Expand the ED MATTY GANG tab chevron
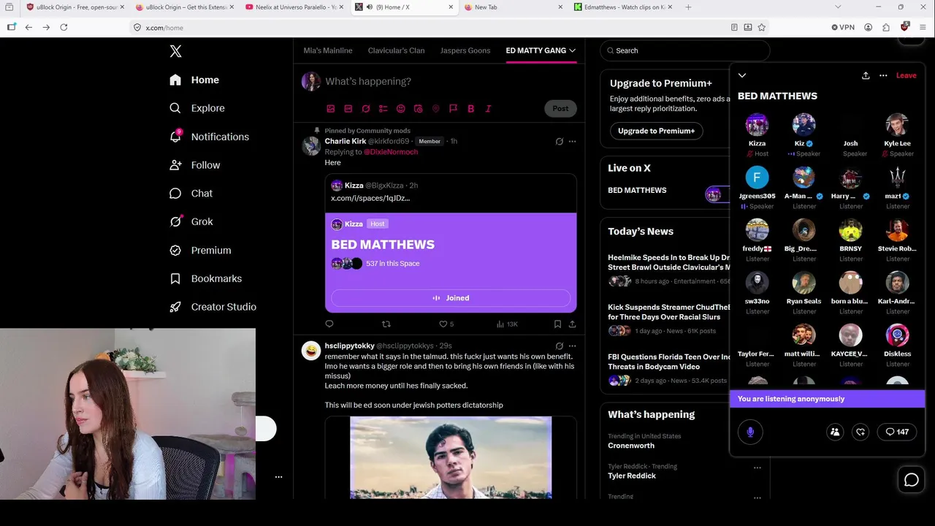The width and height of the screenshot is (935, 526). pyautogui.click(x=572, y=50)
